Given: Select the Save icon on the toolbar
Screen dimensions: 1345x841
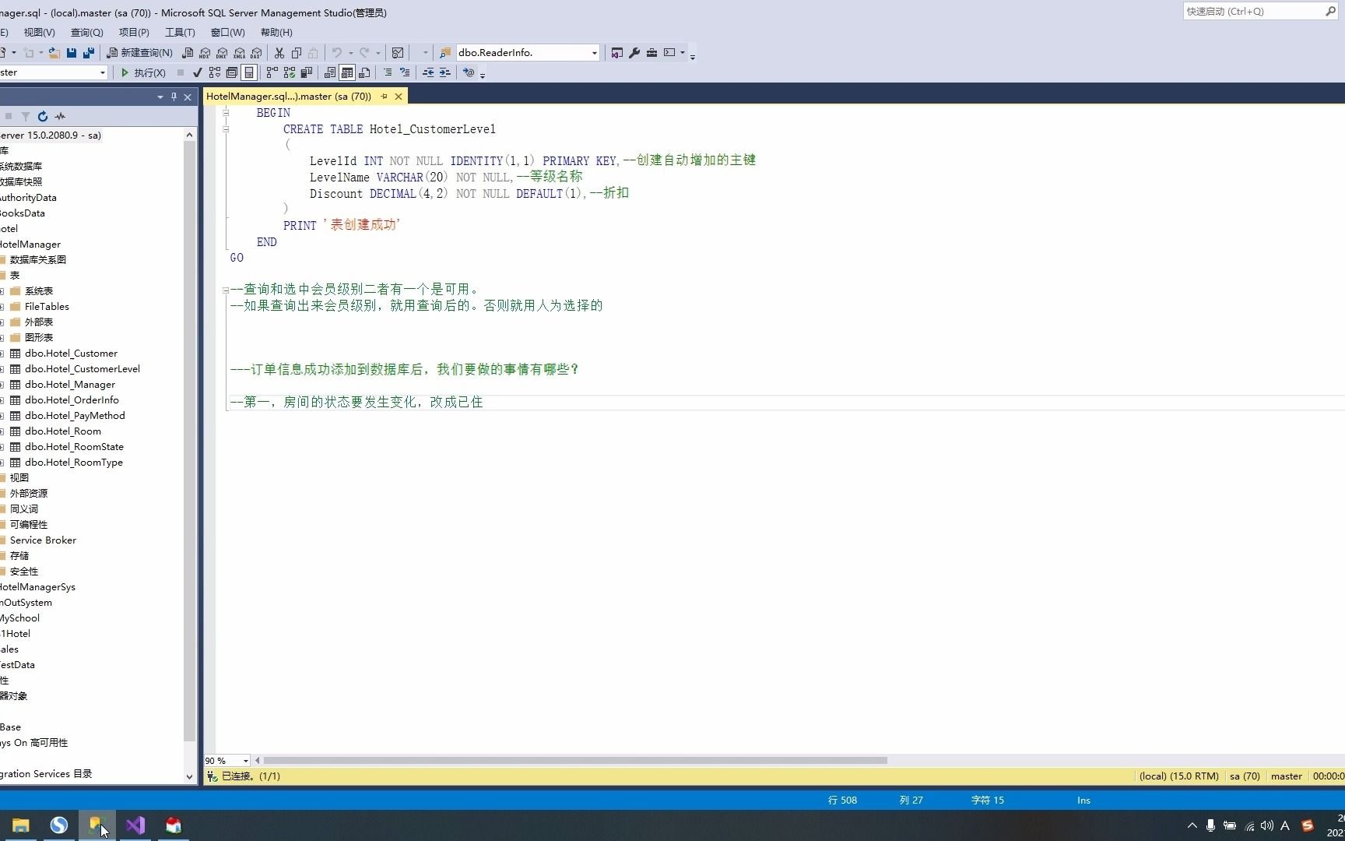Looking at the screenshot, I should pyautogui.click(x=71, y=52).
